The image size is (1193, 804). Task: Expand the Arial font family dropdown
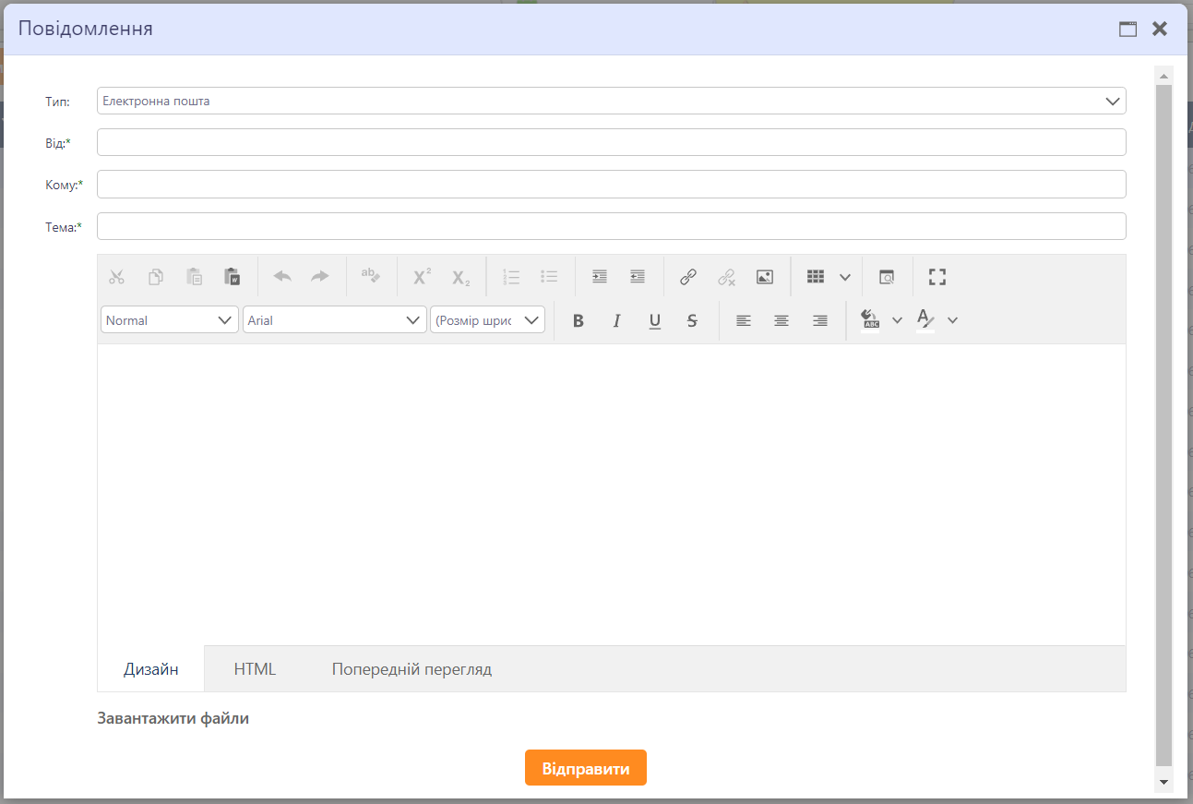tap(334, 320)
